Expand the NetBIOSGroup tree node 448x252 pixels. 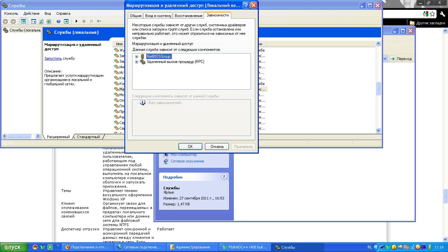(137, 56)
